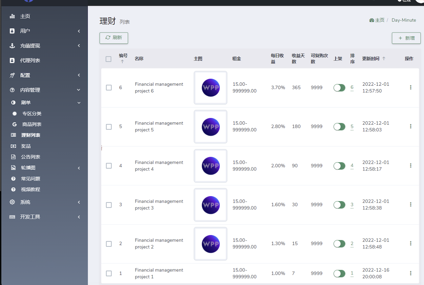The image size is (424, 285).
Task: Toggle 上架 switch for Financial management project 5
Action: coord(339,127)
